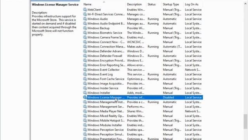Click the gear icon beside Wi-Fi Direct Services Conne...
The height and width of the screenshot is (140, 248).
[x=85, y=14]
